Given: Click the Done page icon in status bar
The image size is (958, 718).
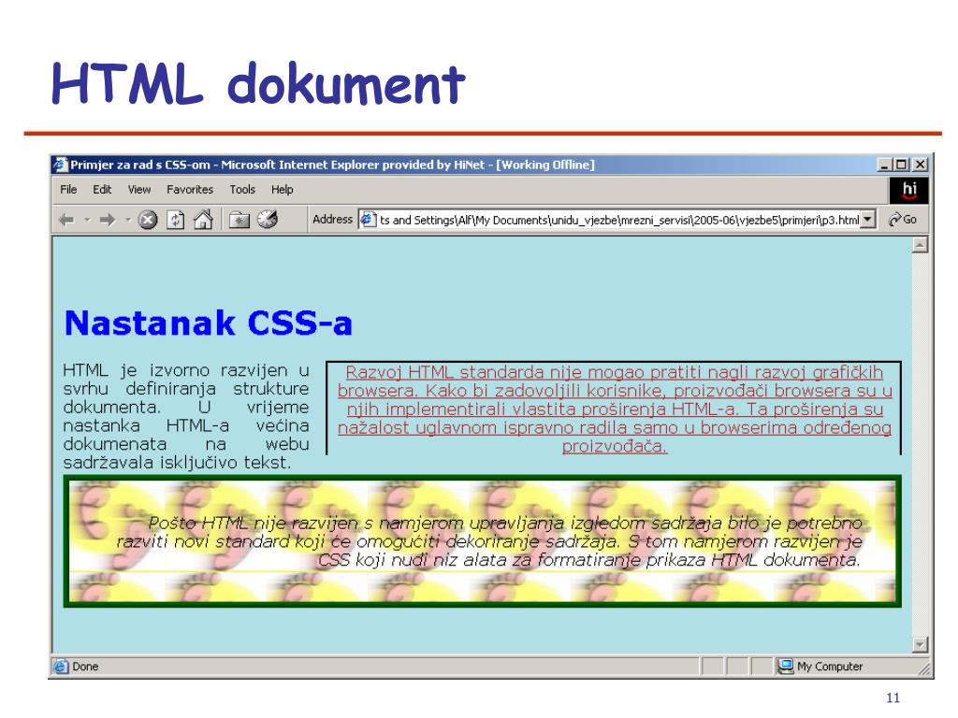Looking at the screenshot, I should click(60, 667).
